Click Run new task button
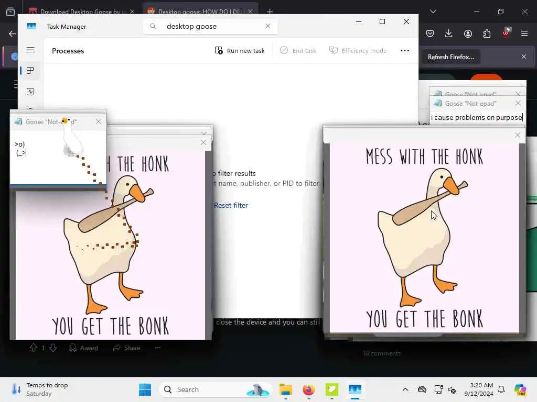537x402 pixels. click(239, 51)
